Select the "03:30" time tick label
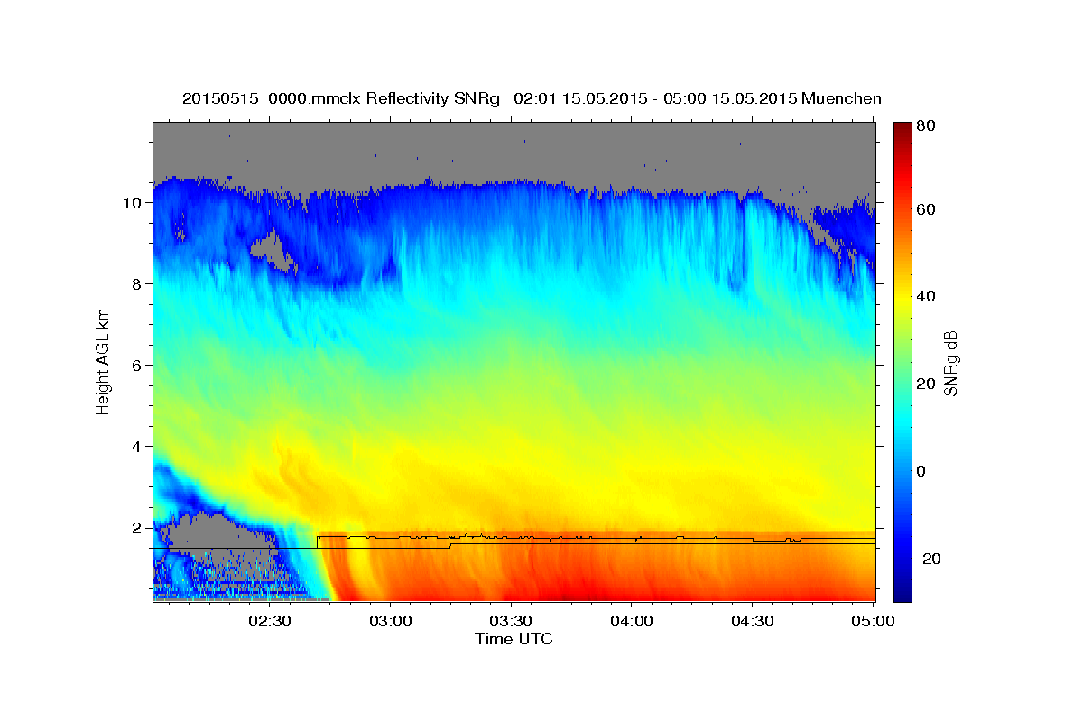 tap(511, 621)
